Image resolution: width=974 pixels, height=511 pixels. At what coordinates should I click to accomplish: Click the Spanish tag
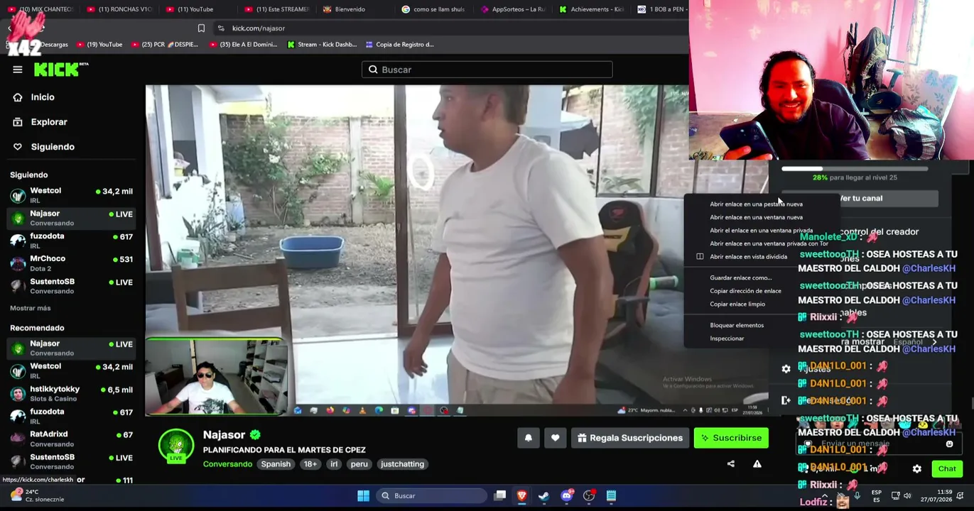(x=276, y=464)
